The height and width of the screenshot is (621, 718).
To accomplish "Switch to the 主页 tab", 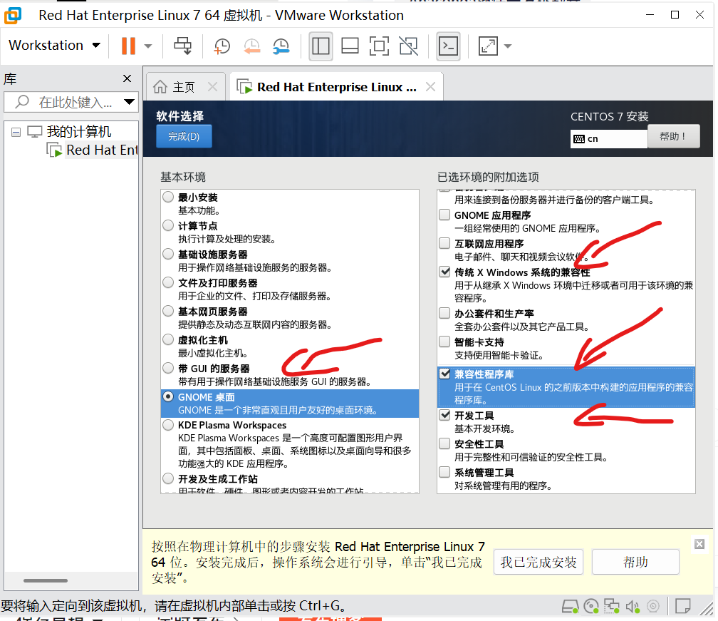I will [x=184, y=86].
